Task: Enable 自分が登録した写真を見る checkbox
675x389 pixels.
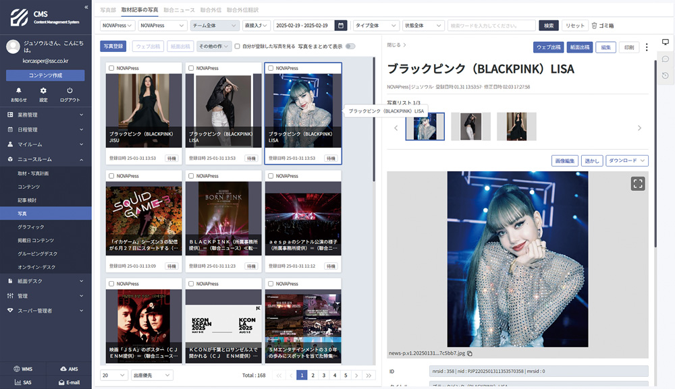Action: click(237, 46)
